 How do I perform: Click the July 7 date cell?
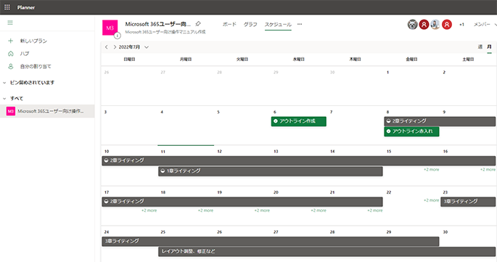(x=355, y=126)
